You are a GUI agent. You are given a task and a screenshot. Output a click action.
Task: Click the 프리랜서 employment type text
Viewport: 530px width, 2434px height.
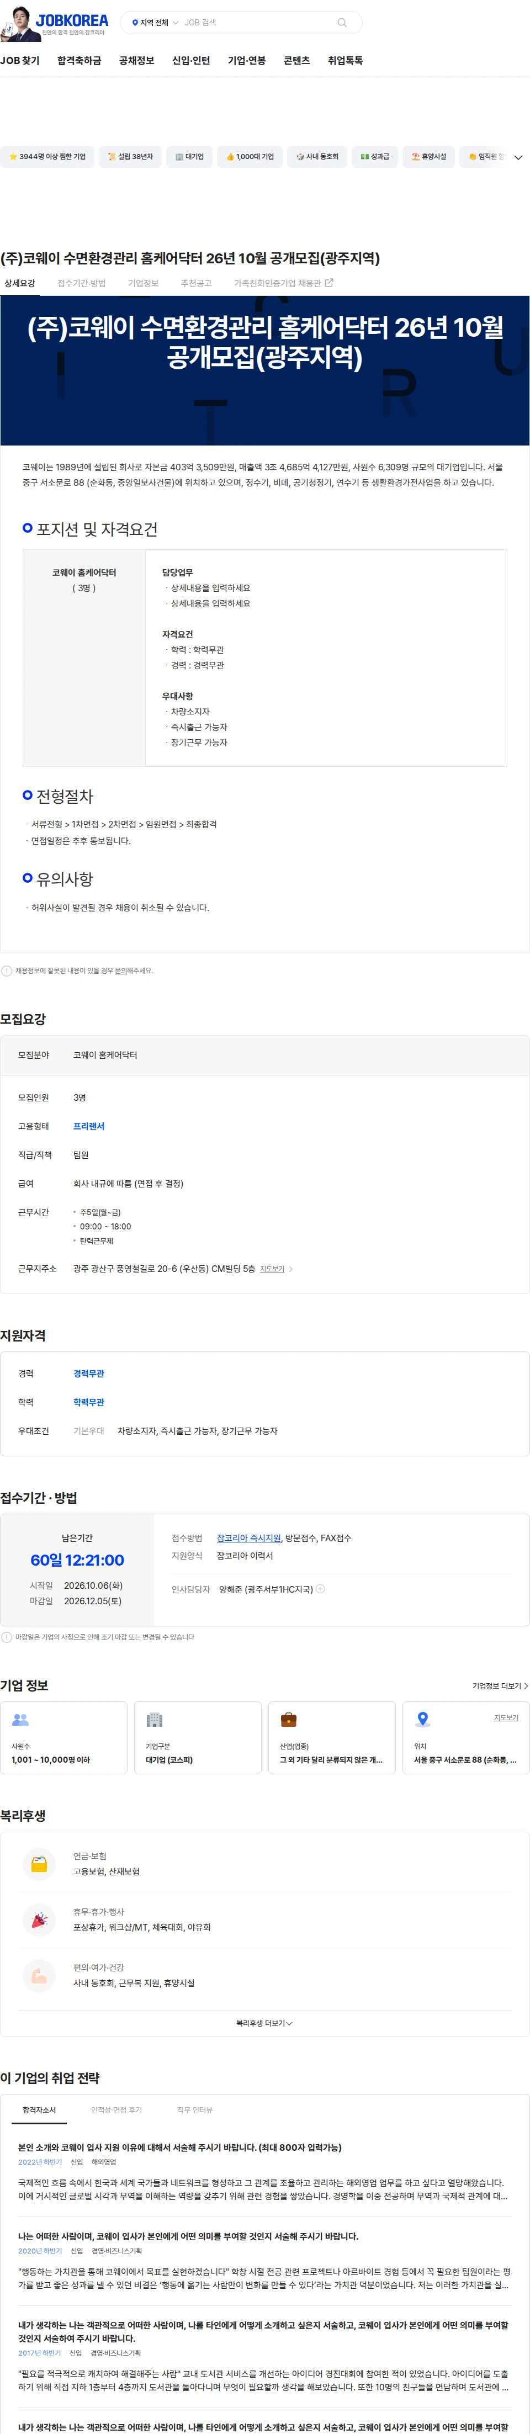[89, 1126]
